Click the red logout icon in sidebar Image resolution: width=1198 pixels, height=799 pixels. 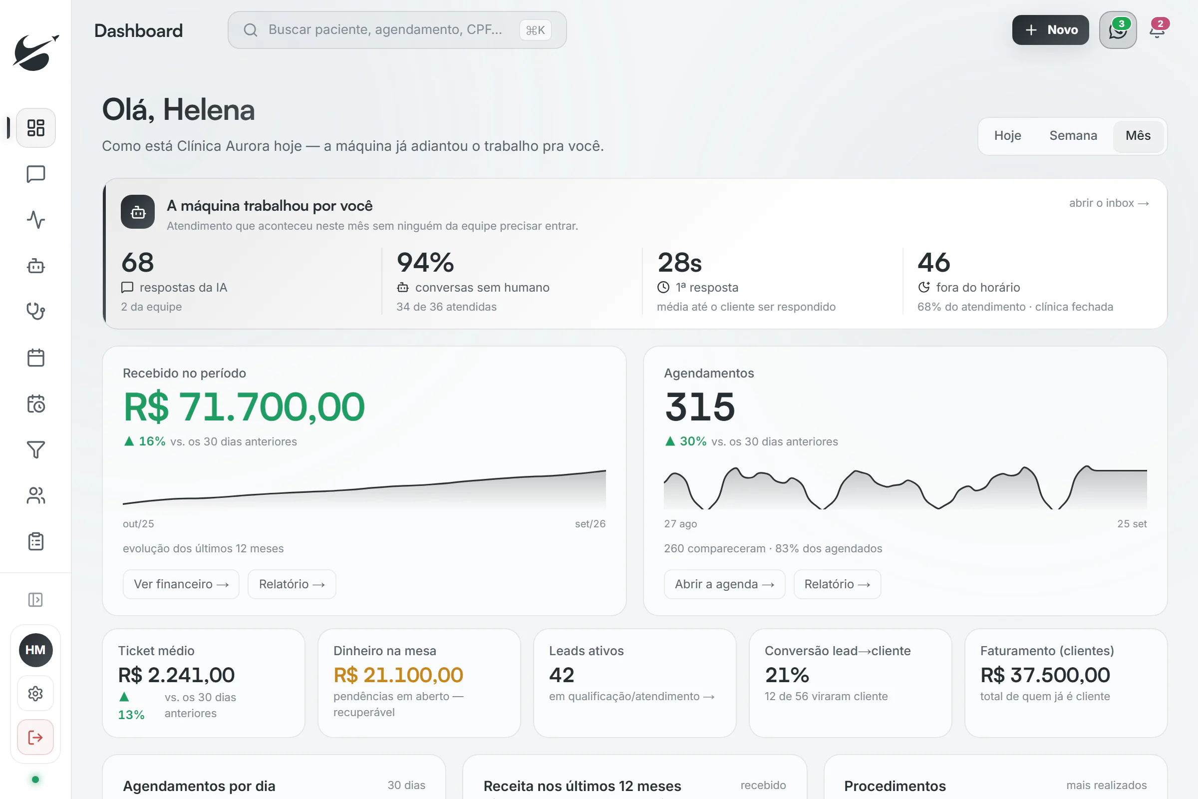35,737
